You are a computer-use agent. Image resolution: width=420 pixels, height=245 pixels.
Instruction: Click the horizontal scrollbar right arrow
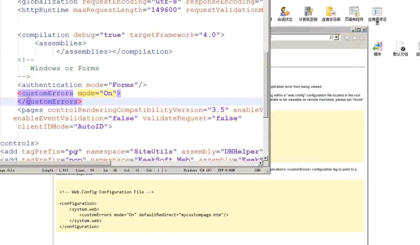point(261,163)
